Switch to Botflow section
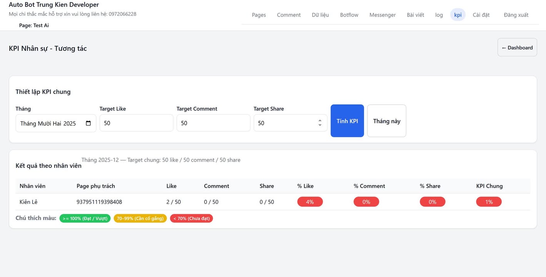 (349, 15)
